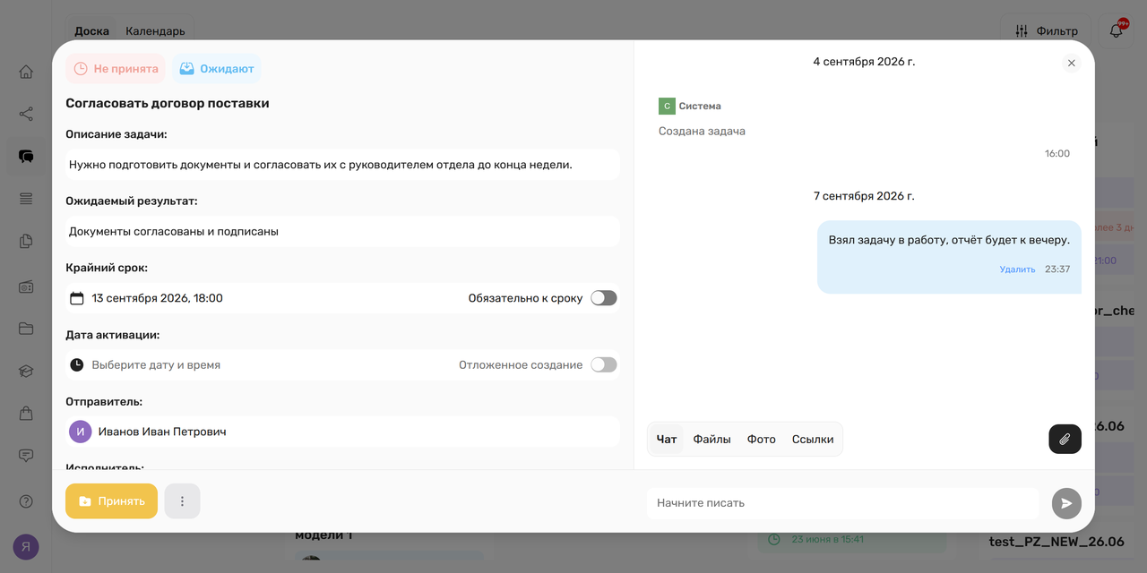1147x573 pixels.
Task: Open the home icon in left sidebar
Action: click(x=26, y=72)
